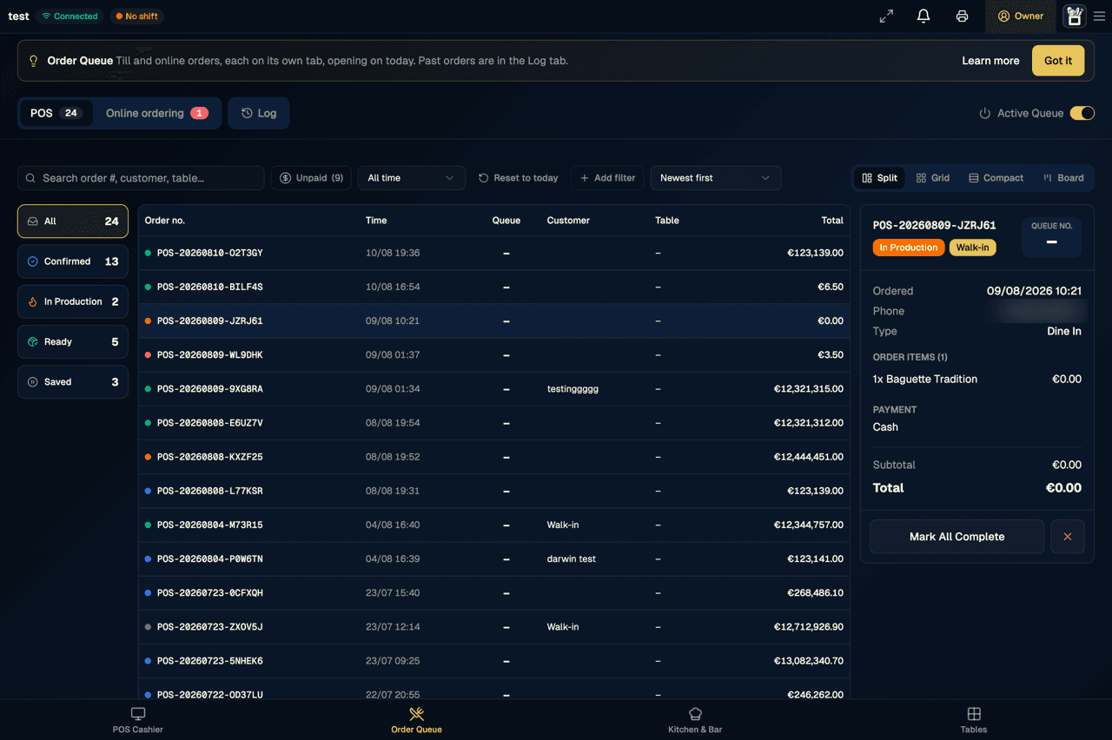Open the Order Queue nav item
The width and height of the screenshot is (1112, 740).
416,720
